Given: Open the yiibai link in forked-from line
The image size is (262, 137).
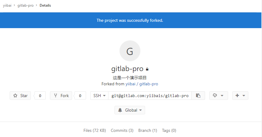Looking at the screenshot, I should pyautogui.click(x=131, y=84).
